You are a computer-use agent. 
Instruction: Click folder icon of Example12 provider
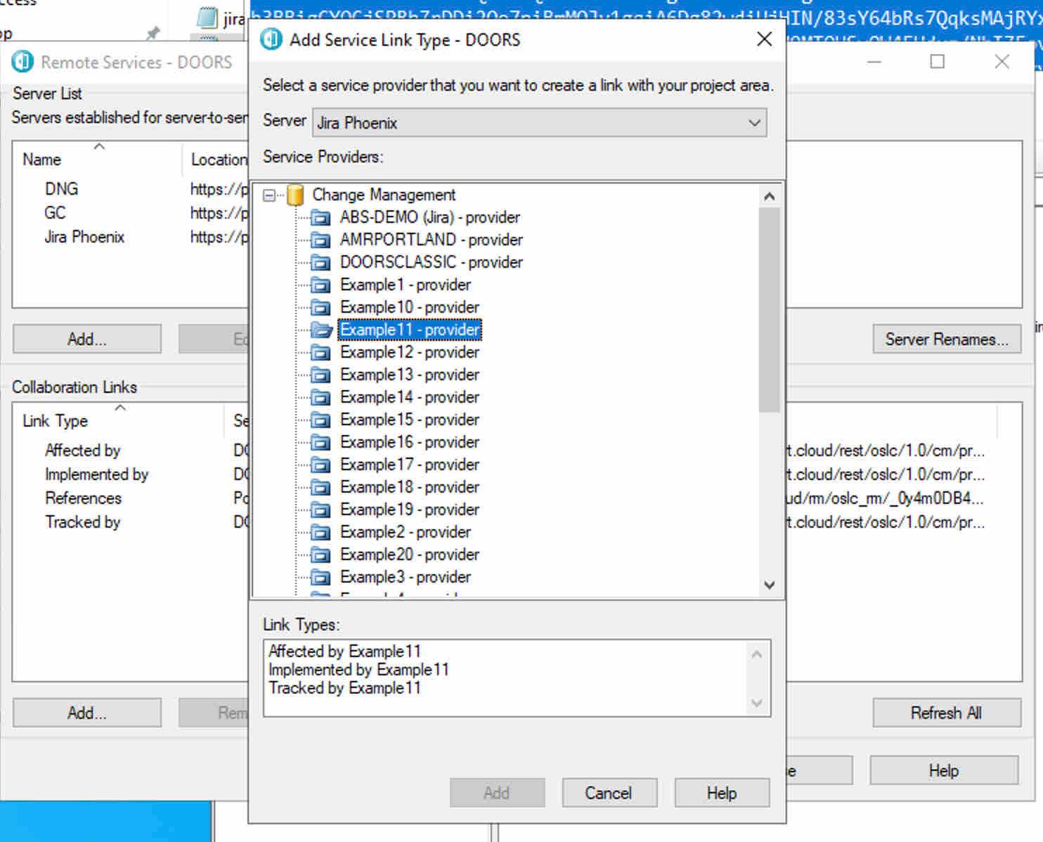click(320, 353)
